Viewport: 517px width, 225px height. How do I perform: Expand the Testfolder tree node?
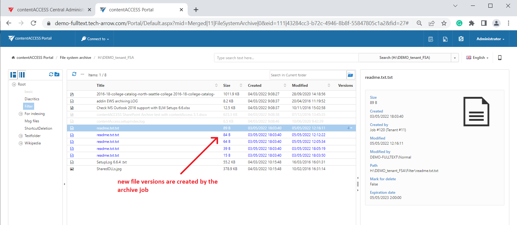click(21, 136)
